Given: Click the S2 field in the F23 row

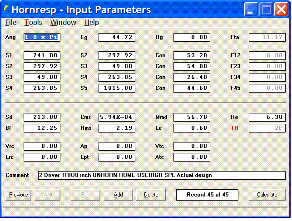Looking at the screenshot, I should [42, 66].
